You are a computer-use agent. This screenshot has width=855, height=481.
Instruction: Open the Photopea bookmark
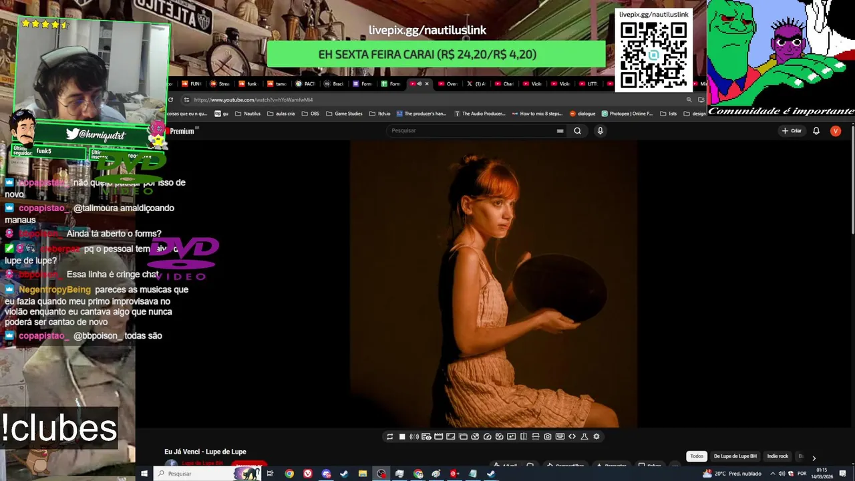[x=627, y=114]
